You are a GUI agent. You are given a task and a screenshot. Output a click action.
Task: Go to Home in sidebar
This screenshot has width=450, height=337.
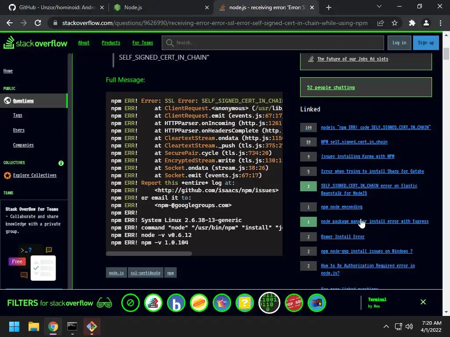pyautogui.click(x=8, y=71)
